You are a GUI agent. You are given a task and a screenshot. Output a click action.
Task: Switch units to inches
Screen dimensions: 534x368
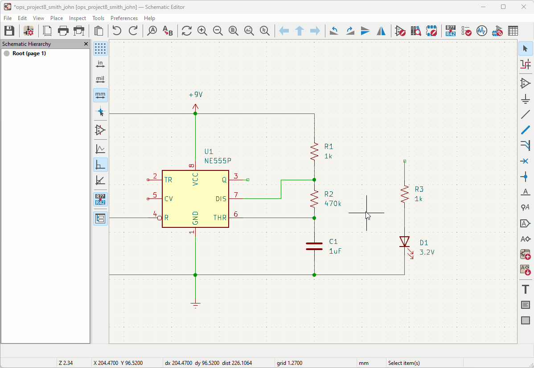point(100,64)
